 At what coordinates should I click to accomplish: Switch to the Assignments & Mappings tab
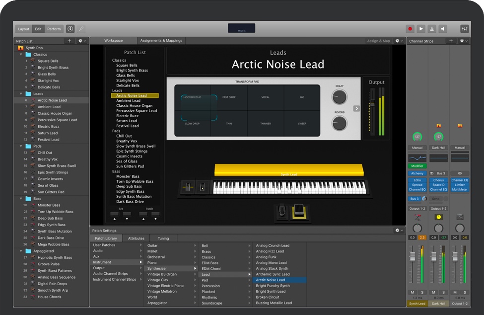pyautogui.click(x=161, y=41)
